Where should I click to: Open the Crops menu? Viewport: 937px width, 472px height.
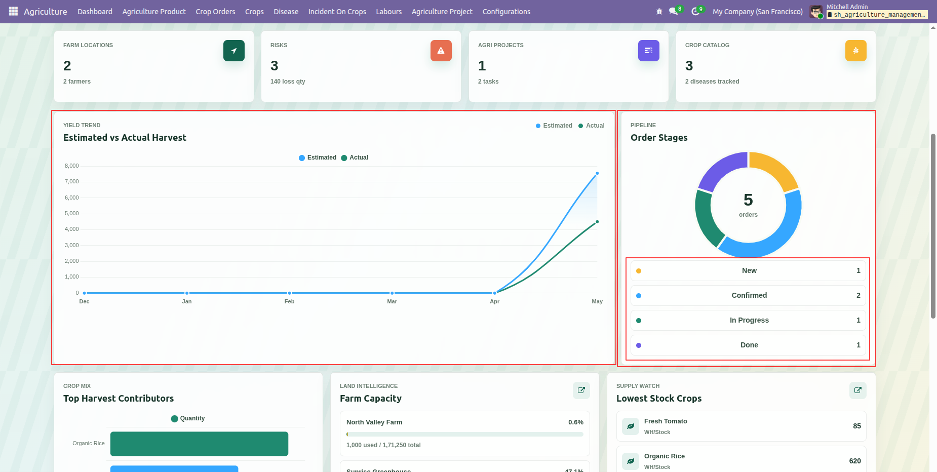[254, 12]
